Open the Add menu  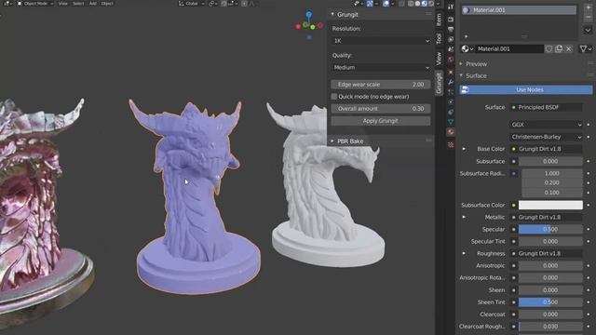[93, 4]
